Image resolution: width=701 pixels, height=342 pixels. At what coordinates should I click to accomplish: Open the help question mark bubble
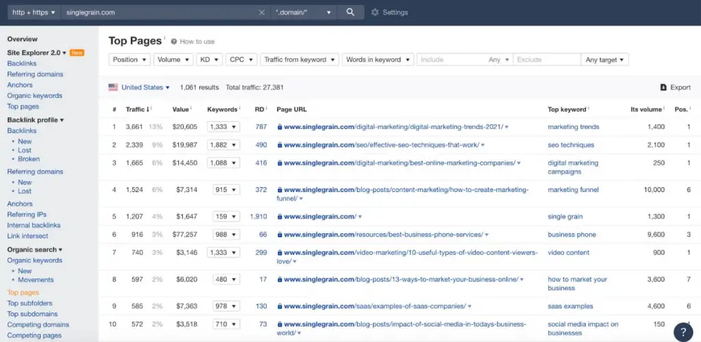[683, 331]
